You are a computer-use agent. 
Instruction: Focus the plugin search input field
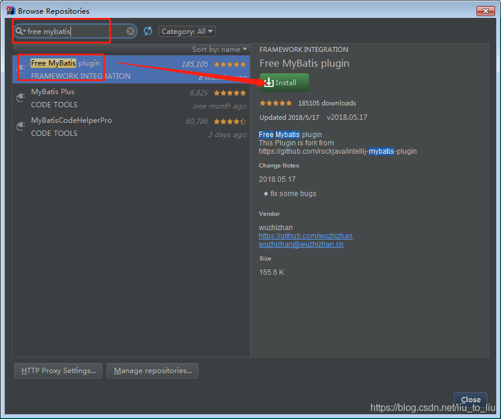pos(75,32)
